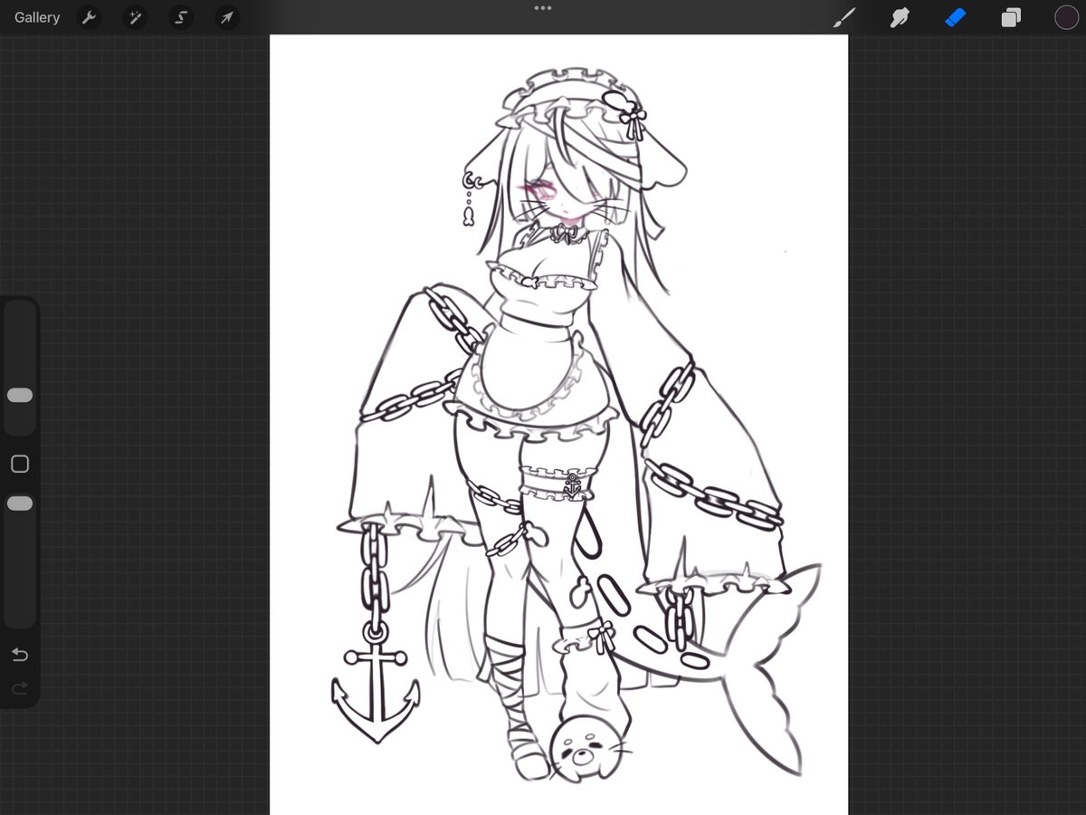Activate the Selection tool
Viewport: 1086px width, 815px height.
181,17
